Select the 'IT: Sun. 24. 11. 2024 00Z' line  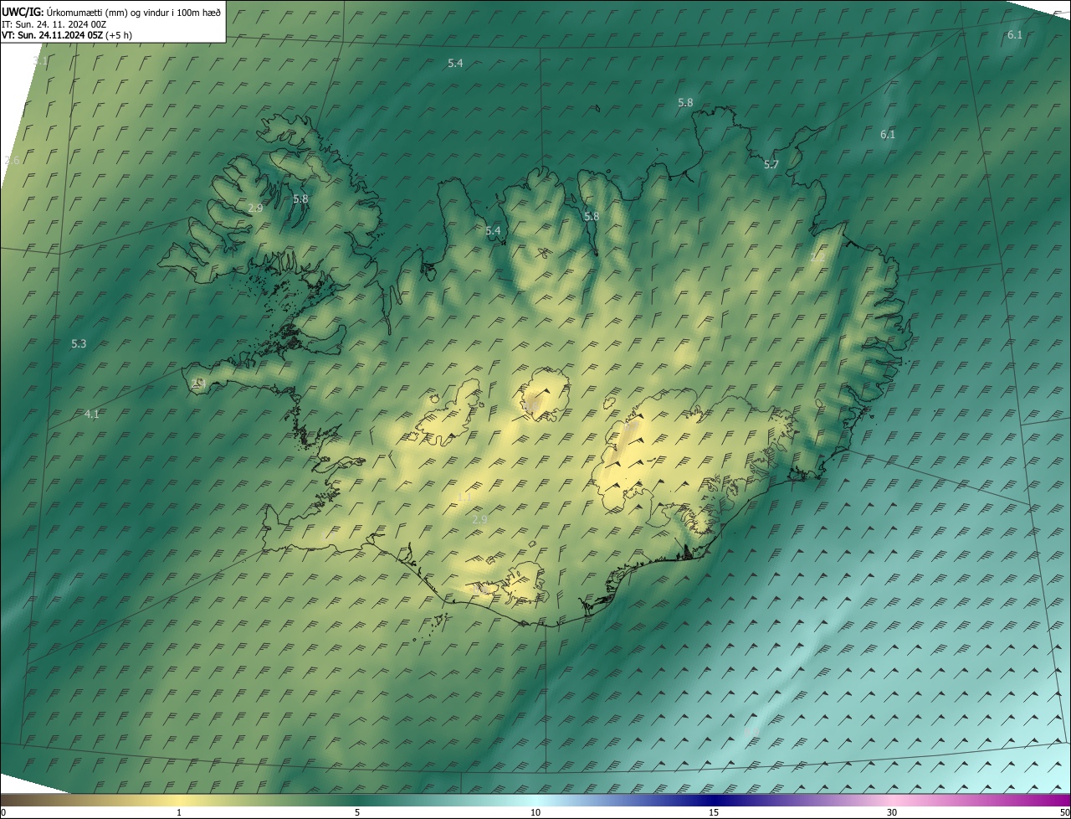click(x=54, y=24)
